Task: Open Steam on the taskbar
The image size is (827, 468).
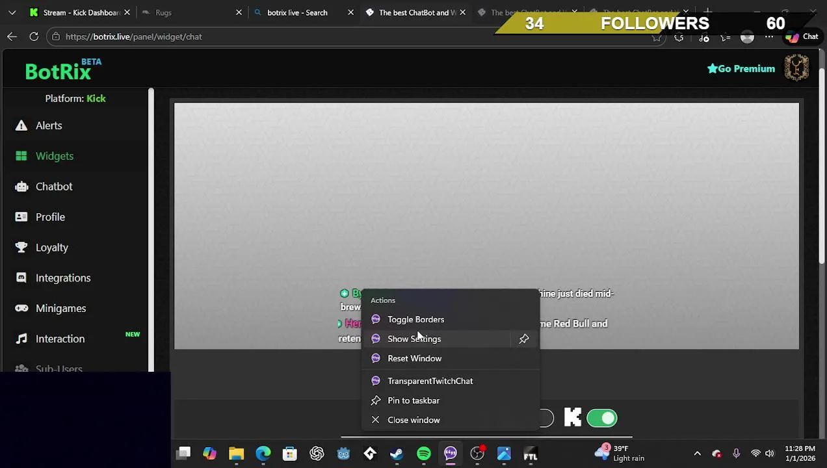Action: coord(397,454)
